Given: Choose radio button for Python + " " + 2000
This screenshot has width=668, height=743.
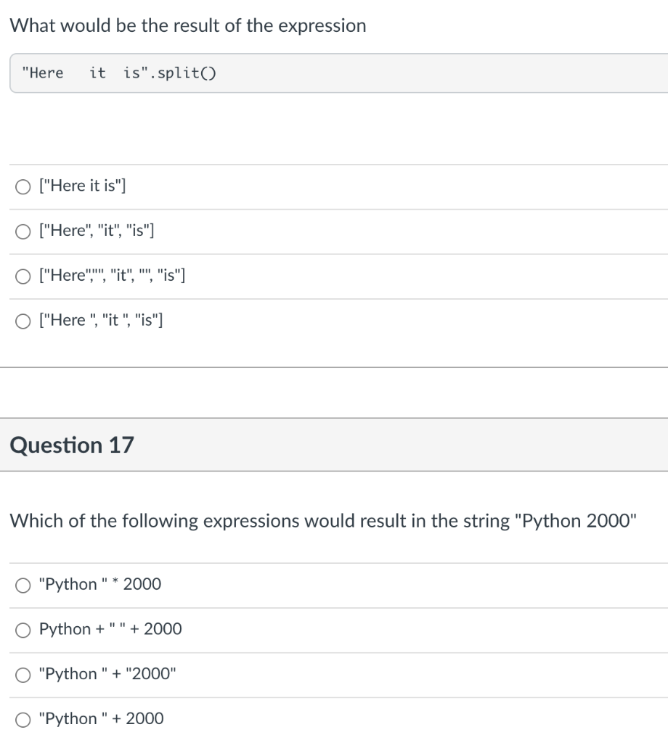Looking at the screenshot, I should pyautogui.click(x=24, y=629).
